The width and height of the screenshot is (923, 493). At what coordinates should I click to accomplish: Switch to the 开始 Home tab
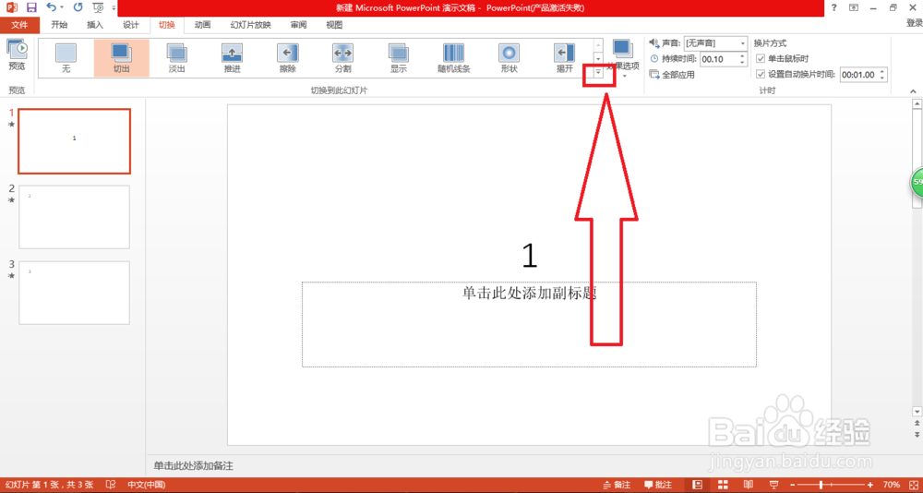[x=59, y=25]
